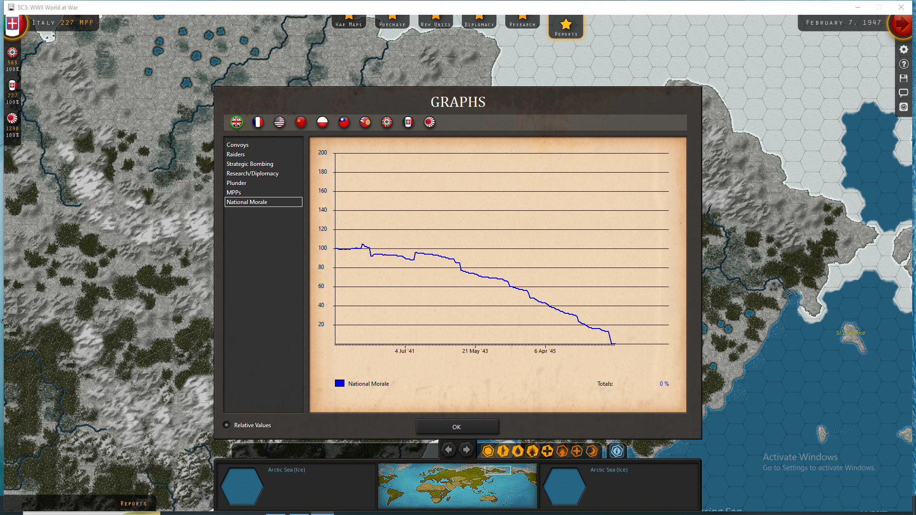916x515 pixels.
Task: Click the New Units menu item
Action: click(x=435, y=21)
